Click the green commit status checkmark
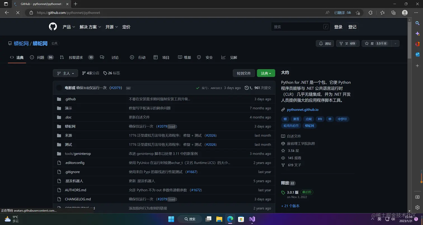The image size is (423, 225). (x=198, y=88)
